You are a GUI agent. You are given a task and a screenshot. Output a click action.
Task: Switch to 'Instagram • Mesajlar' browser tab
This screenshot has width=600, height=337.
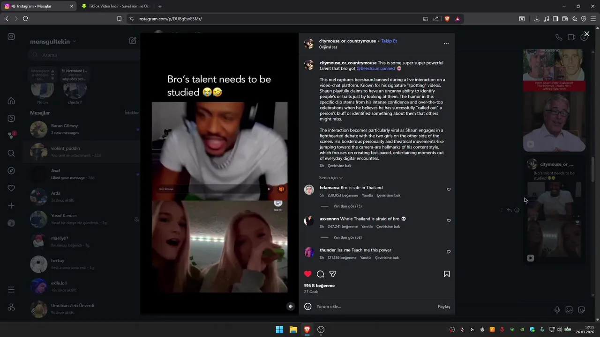coord(39,6)
